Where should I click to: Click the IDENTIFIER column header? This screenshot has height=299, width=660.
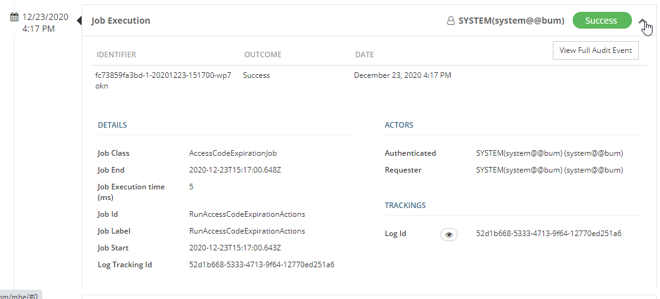click(x=116, y=55)
